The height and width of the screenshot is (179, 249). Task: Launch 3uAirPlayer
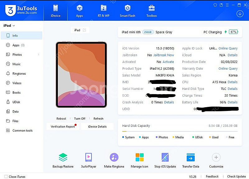pyautogui.click(x=89, y=160)
